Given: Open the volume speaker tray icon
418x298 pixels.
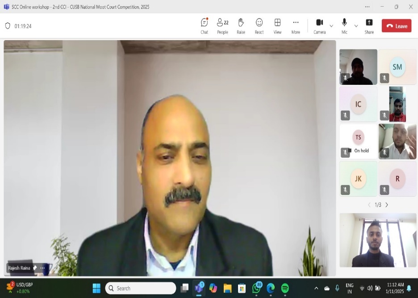Looking at the screenshot, I should (x=370, y=288).
